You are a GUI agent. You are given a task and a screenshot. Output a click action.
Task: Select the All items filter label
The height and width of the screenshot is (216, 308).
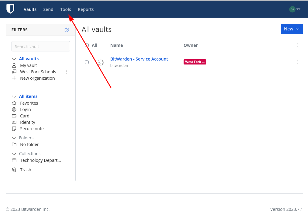pos(28,96)
